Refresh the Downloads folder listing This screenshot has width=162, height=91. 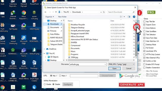point(104,12)
